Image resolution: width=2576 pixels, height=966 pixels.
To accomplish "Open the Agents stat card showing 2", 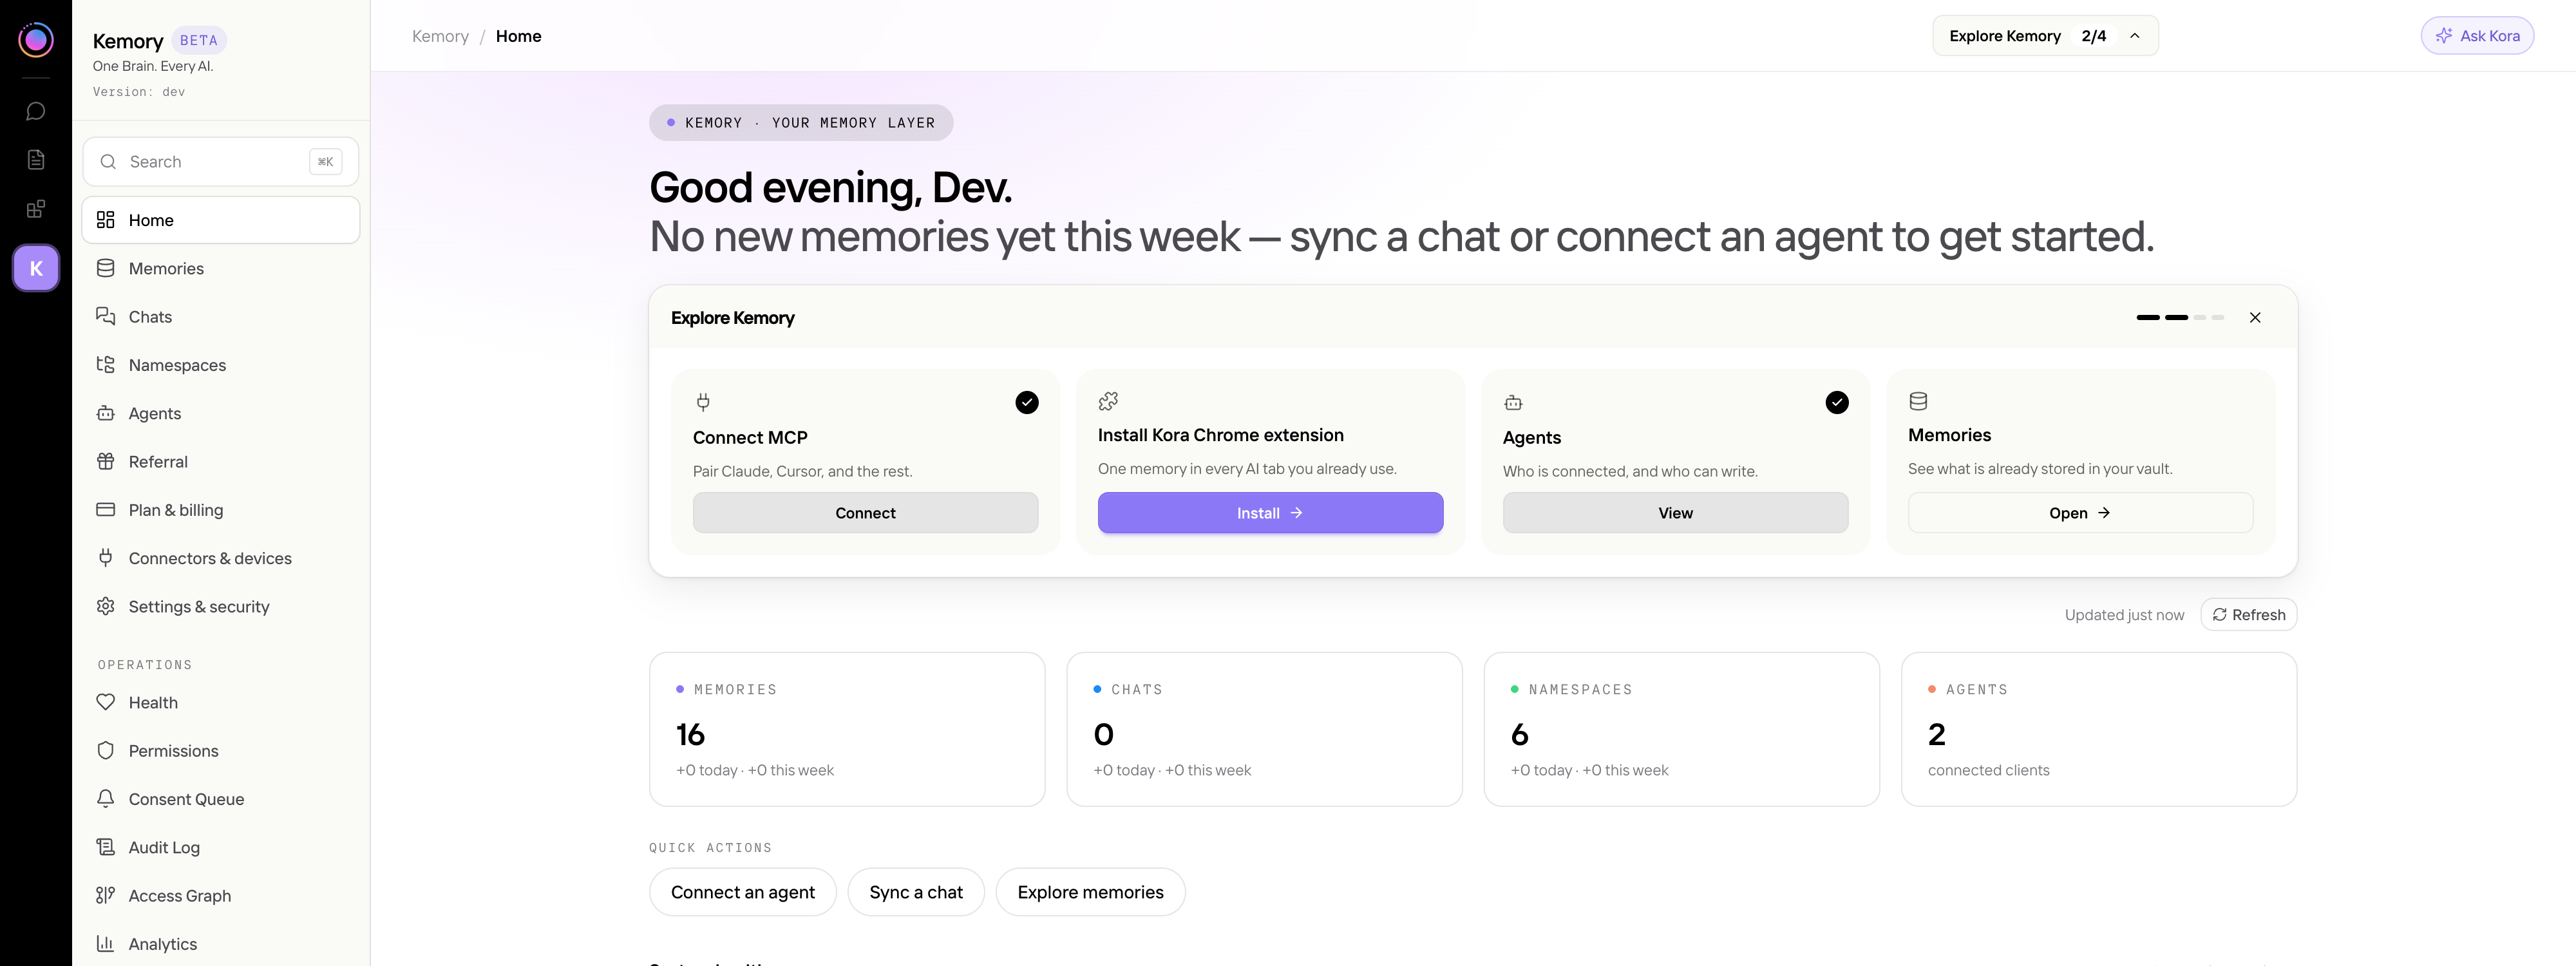I will (2098, 729).
